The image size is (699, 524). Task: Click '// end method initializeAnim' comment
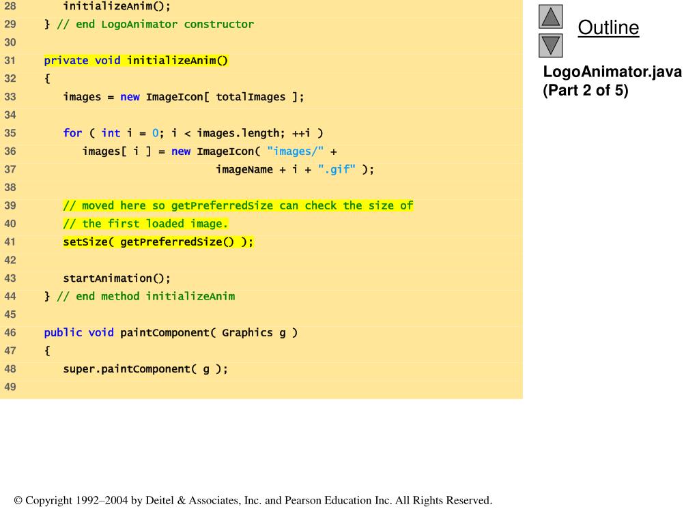pyautogui.click(x=146, y=297)
